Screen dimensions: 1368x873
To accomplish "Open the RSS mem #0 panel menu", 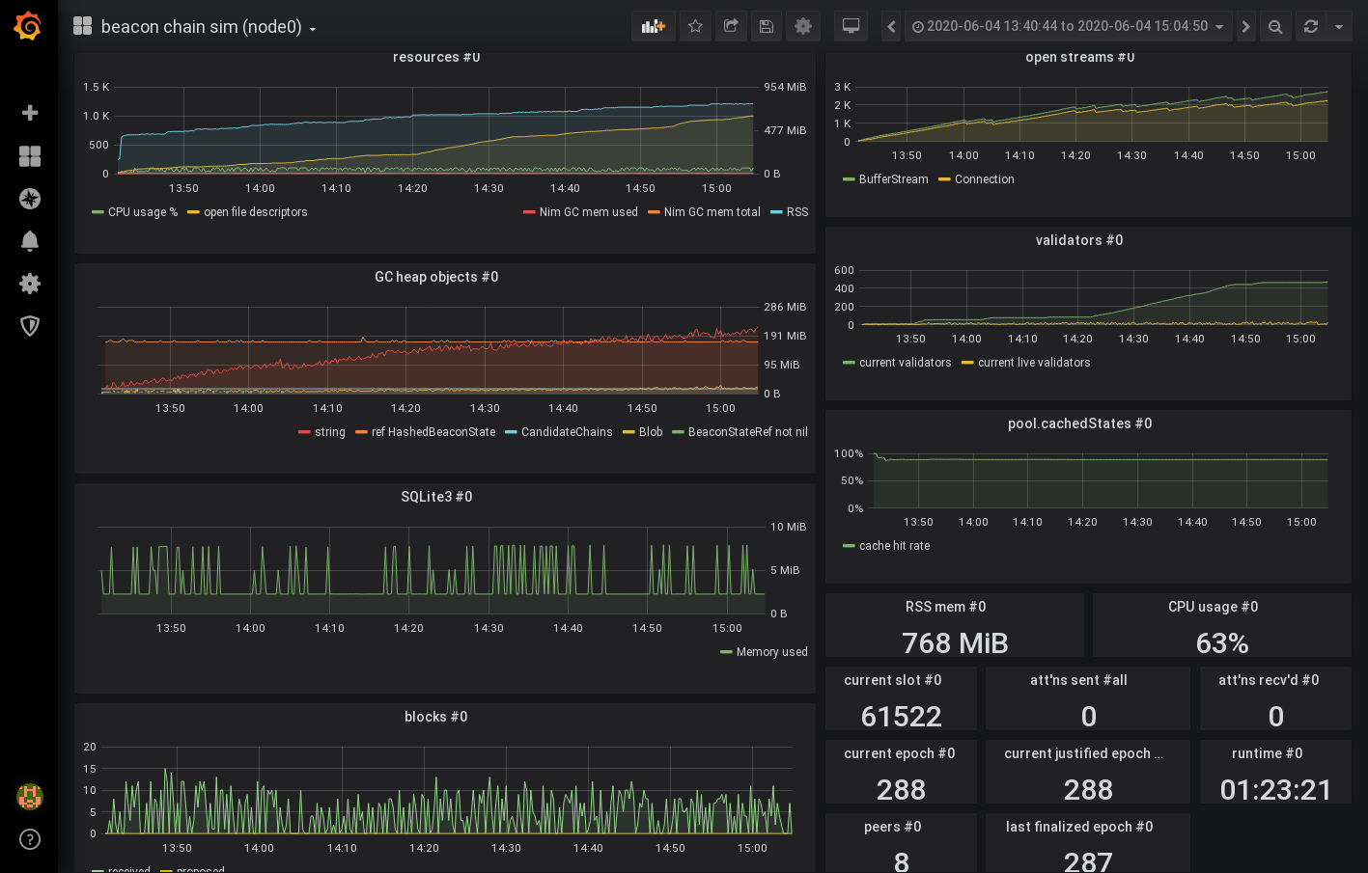I will click(945, 607).
